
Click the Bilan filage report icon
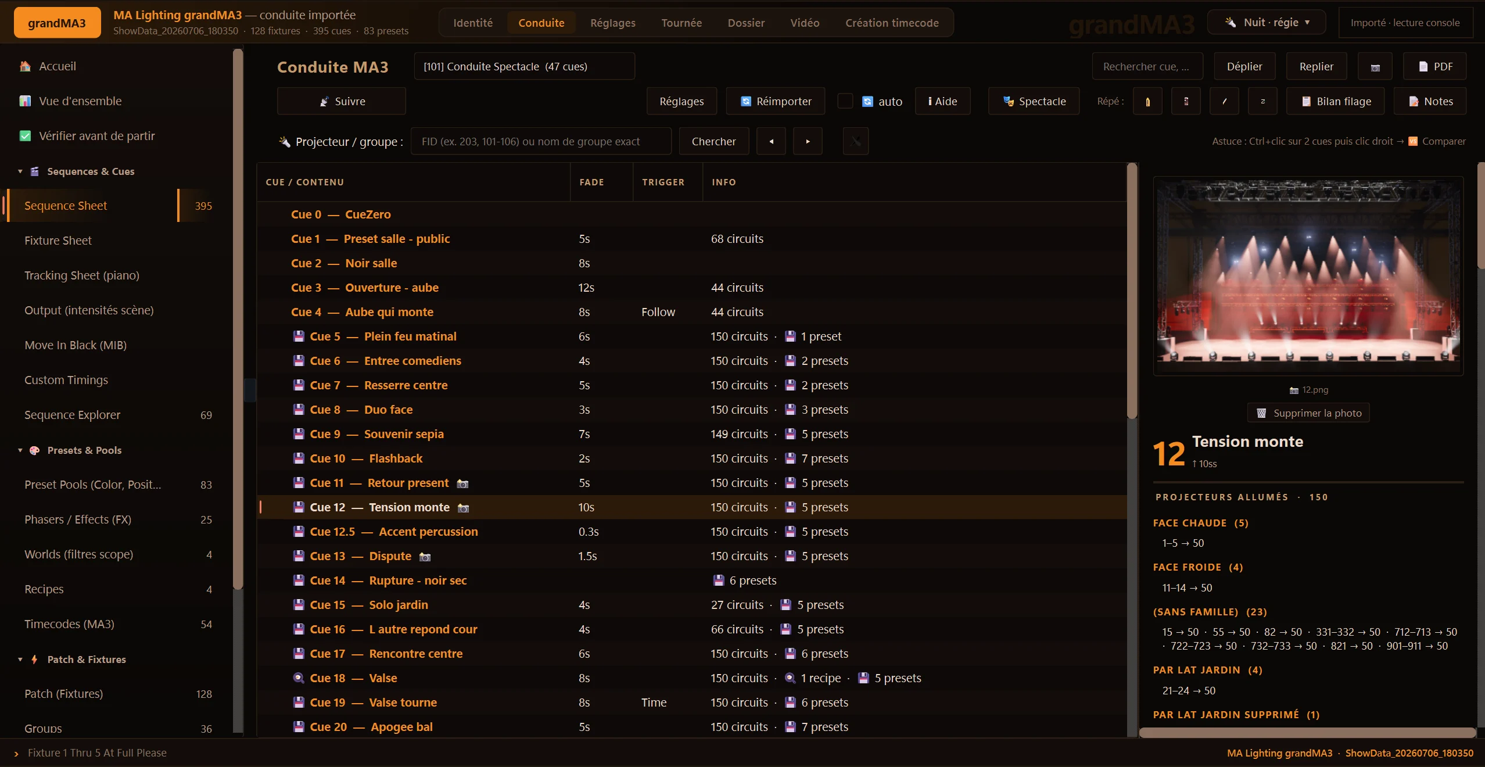click(1306, 102)
